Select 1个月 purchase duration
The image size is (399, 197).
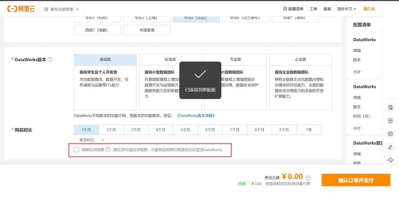pos(86,130)
